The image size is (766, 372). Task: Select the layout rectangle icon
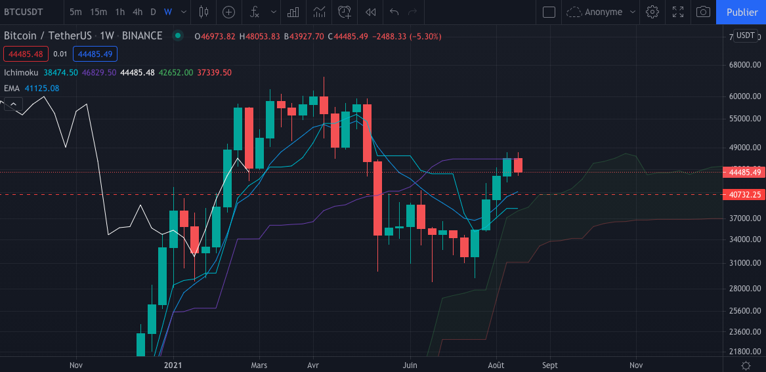click(x=549, y=12)
